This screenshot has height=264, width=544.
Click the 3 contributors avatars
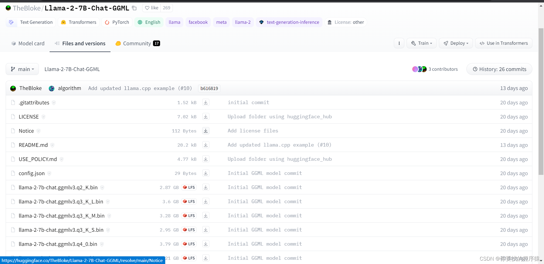[x=419, y=69]
